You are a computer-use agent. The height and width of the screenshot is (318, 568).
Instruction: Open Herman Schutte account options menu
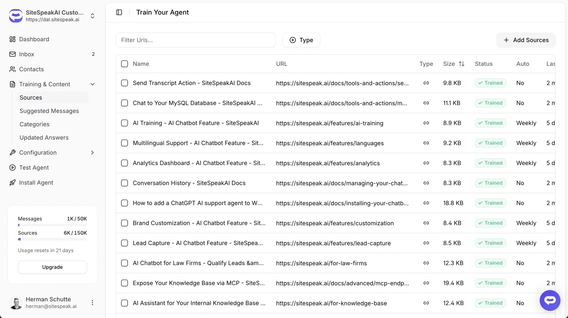(x=92, y=303)
